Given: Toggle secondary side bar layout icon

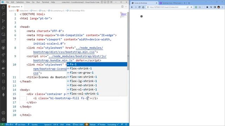Looking at the screenshot, I should (108, 2).
